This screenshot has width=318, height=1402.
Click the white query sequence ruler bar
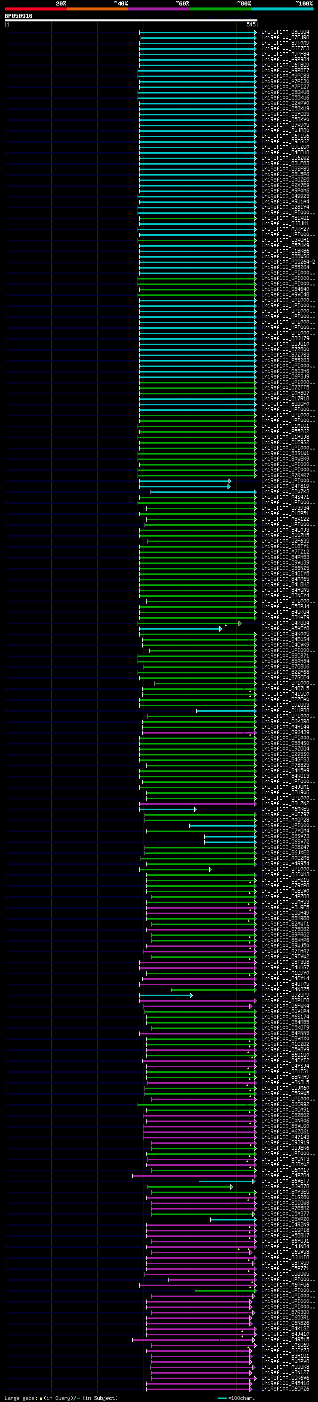tap(131, 20)
